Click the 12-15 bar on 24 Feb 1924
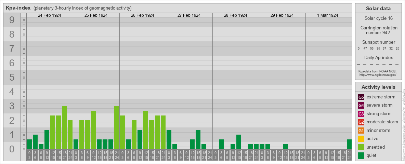The image size is (405, 164). [53, 132]
